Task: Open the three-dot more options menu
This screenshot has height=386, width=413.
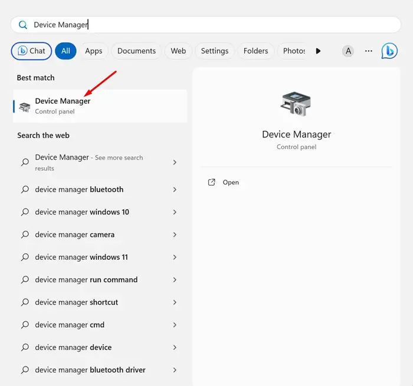Action: coord(369,51)
